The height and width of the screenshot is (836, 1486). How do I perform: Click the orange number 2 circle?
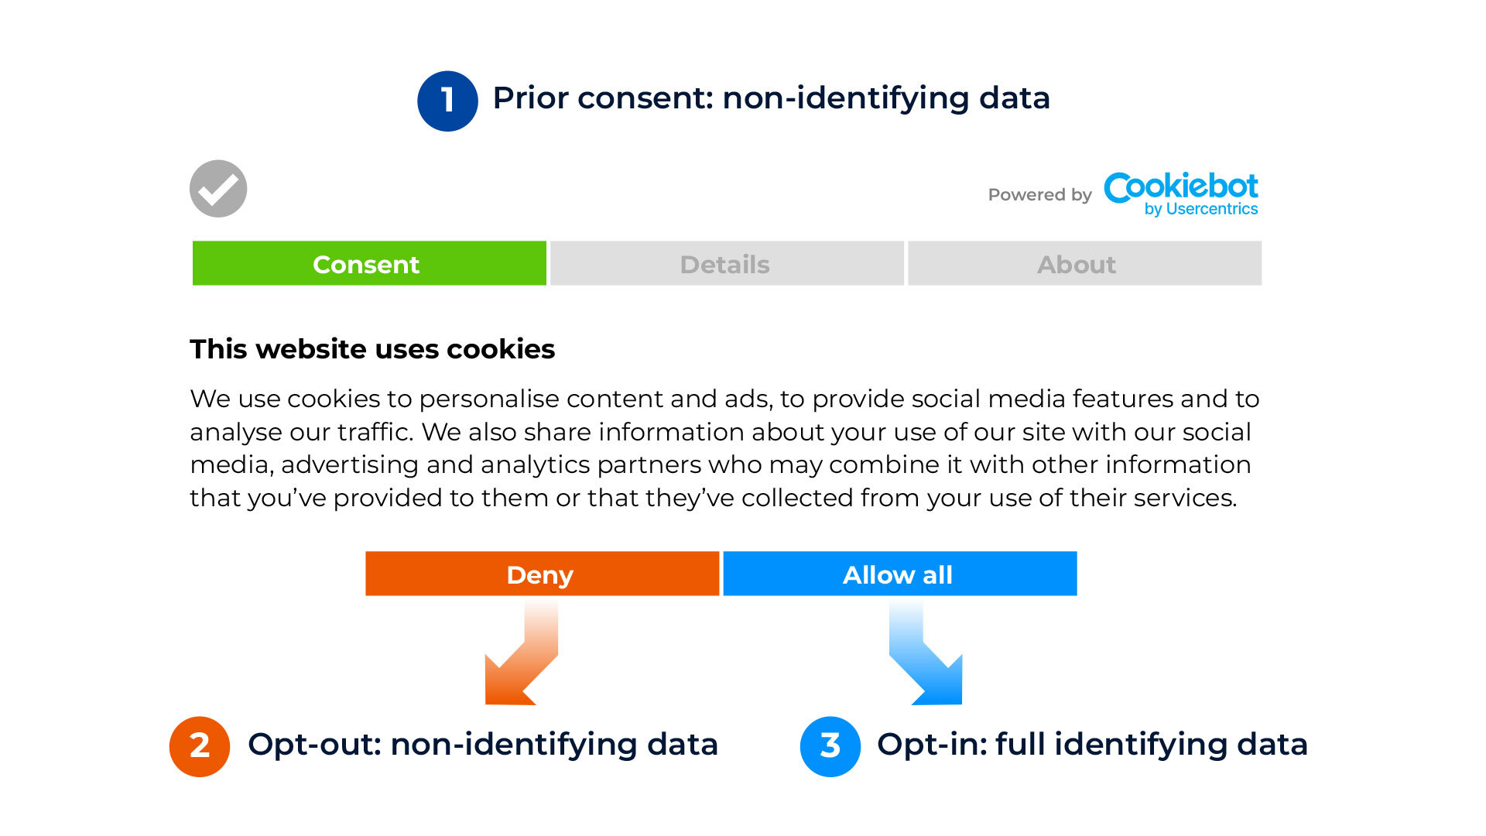(200, 746)
